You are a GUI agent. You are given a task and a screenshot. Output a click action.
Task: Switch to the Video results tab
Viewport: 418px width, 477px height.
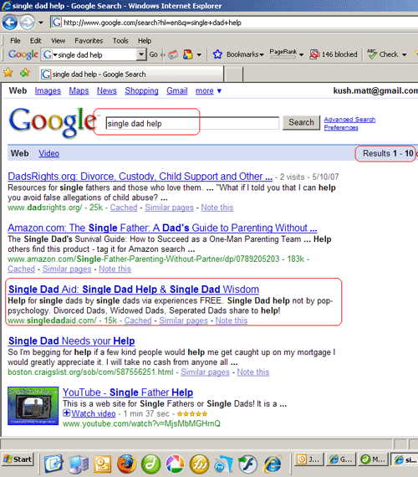click(48, 153)
